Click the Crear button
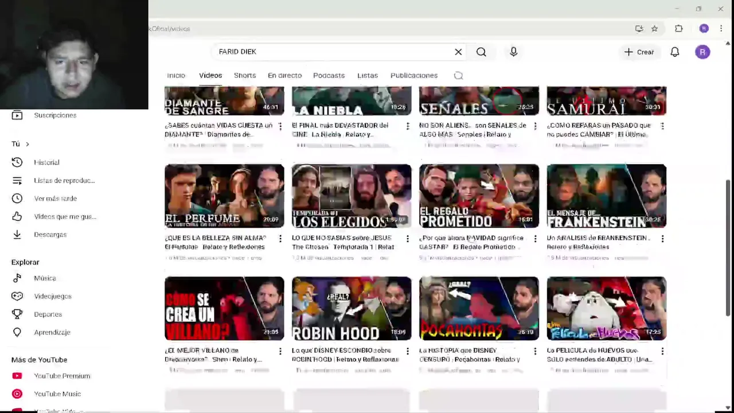 (639, 52)
